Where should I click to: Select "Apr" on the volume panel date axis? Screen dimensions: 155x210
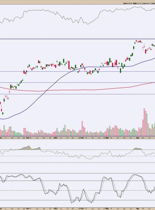[x=138, y=138]
